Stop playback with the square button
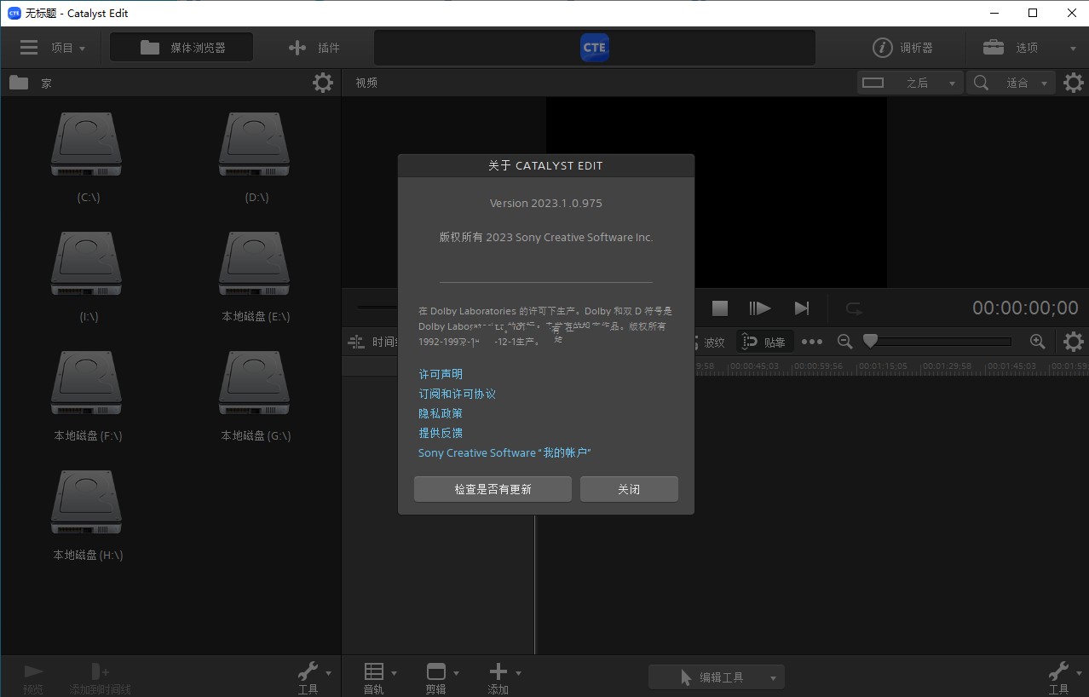The width and height of the screenshot is (1089, 697). tap(720, 308)
